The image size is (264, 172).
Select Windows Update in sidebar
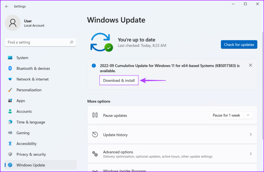[40, 165]
